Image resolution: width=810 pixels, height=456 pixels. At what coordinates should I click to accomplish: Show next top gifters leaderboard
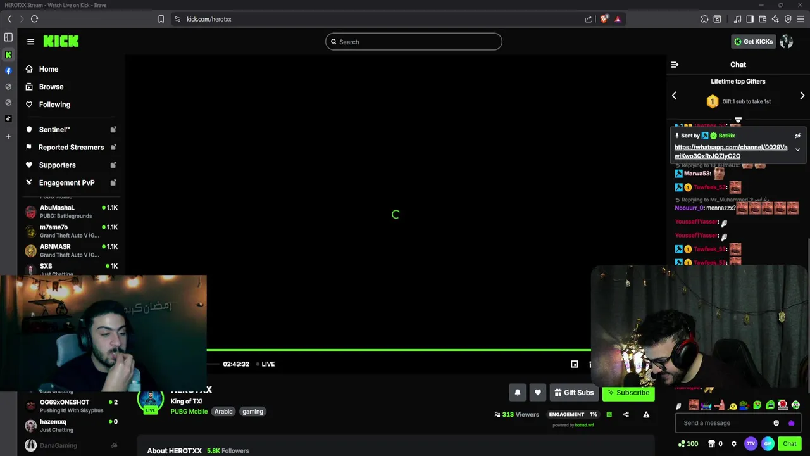pyautogui.click(x=802, y=96)
